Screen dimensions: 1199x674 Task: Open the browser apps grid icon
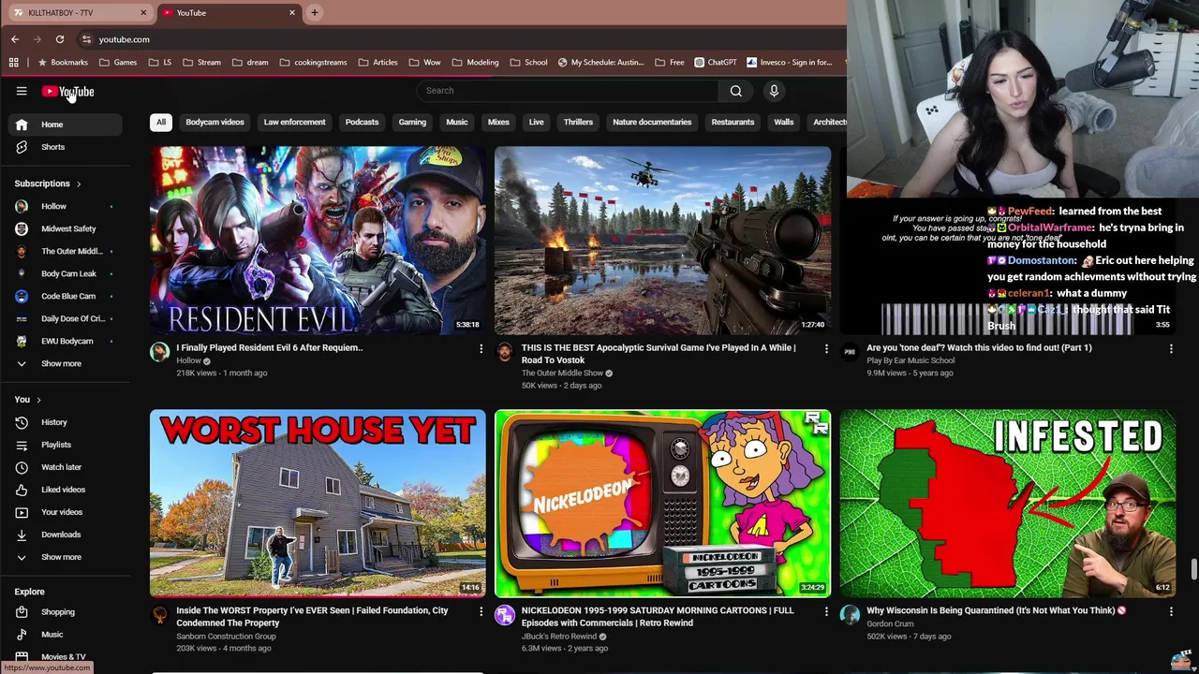tap(13, 63)
